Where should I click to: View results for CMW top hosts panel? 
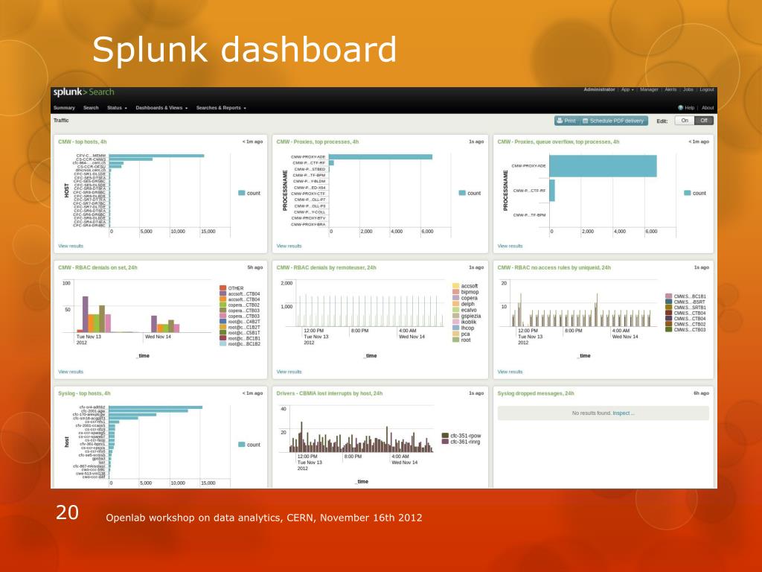coord(71,246)
